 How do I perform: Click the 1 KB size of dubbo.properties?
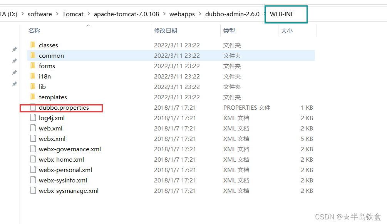307,107
